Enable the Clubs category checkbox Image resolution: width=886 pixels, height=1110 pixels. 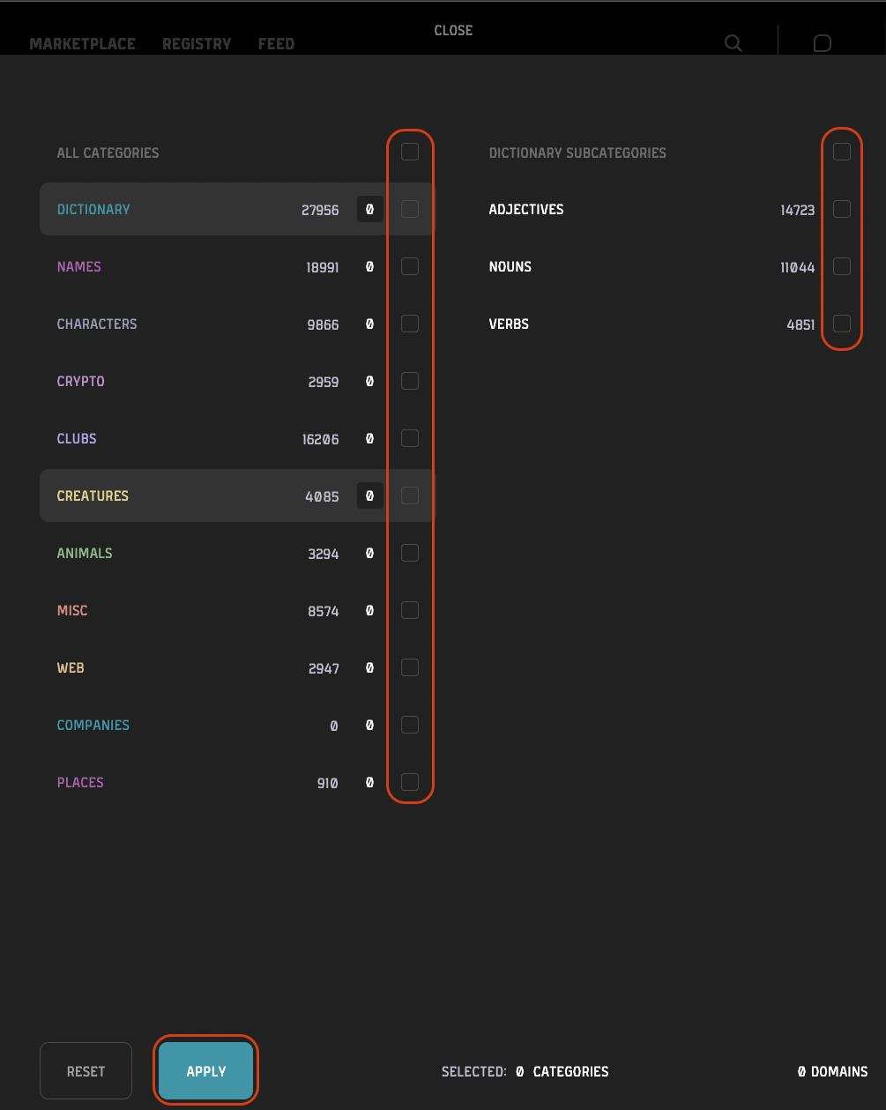409,438
